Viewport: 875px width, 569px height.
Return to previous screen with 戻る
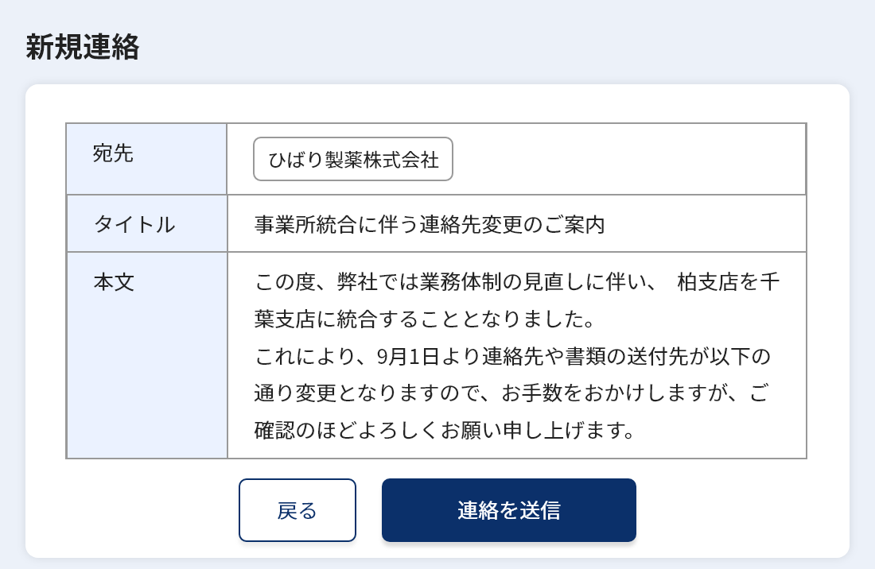point(297,509)
